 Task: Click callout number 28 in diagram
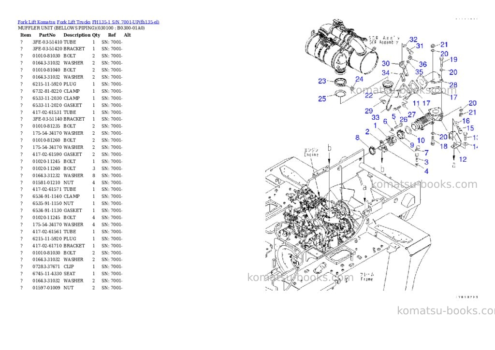click(x=453, y=85)
